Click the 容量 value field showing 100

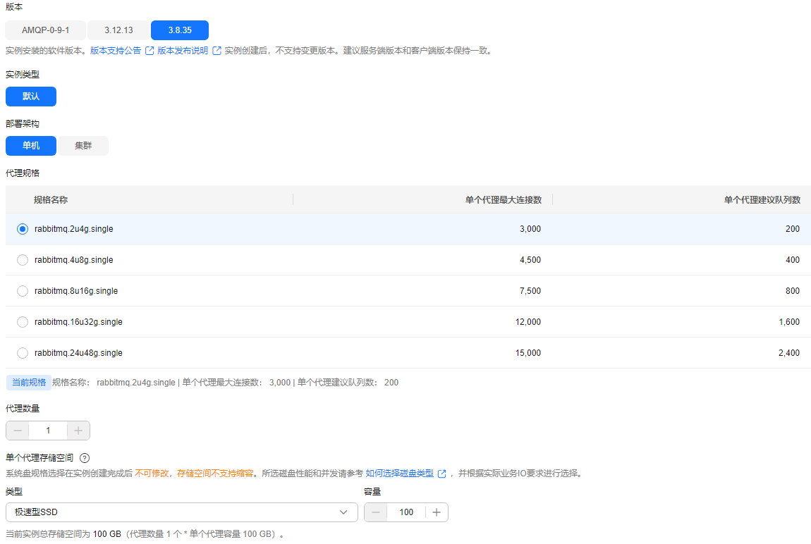406,512
